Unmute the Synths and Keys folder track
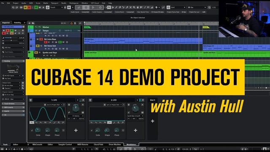 (x=36, y=52)
